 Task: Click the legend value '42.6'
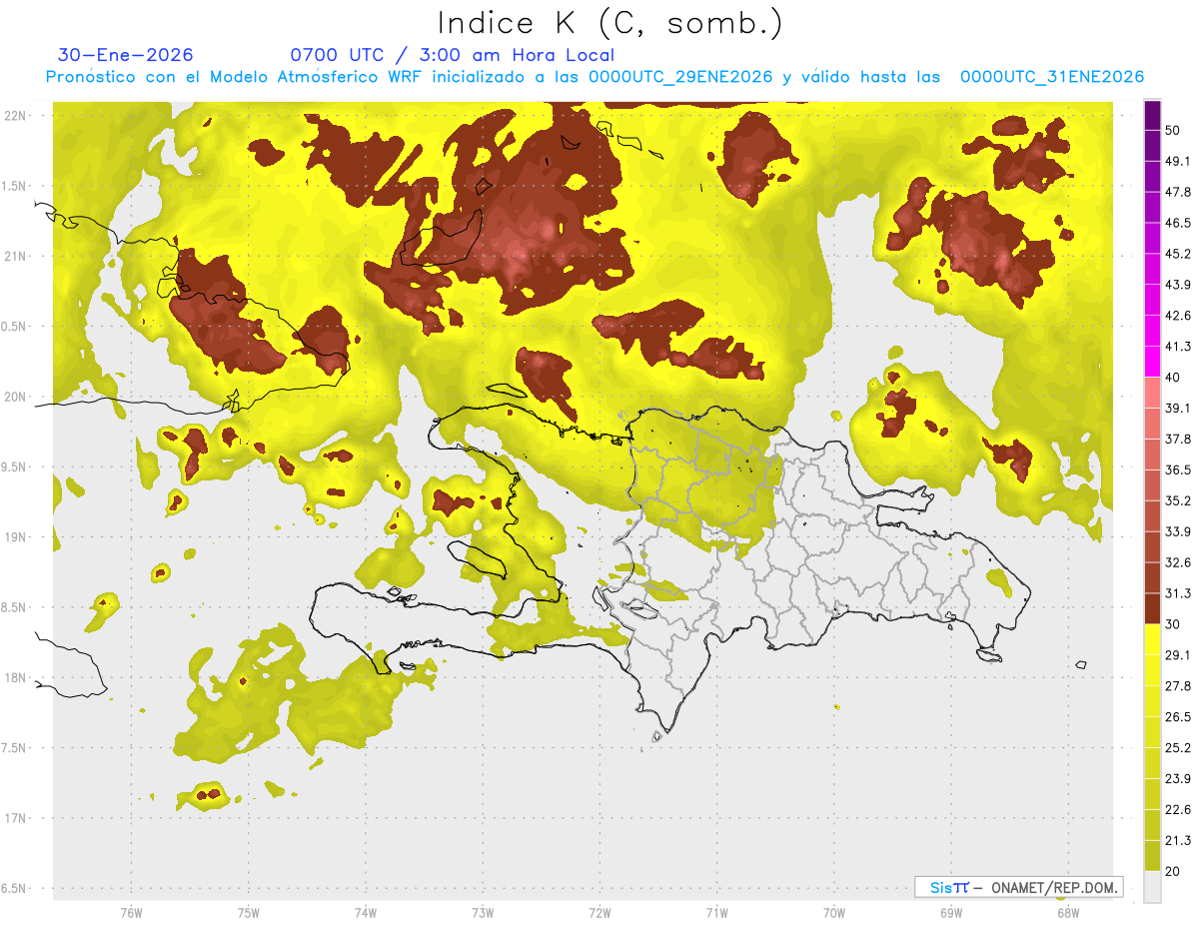pyautogui.click(x=1178, y=316)
